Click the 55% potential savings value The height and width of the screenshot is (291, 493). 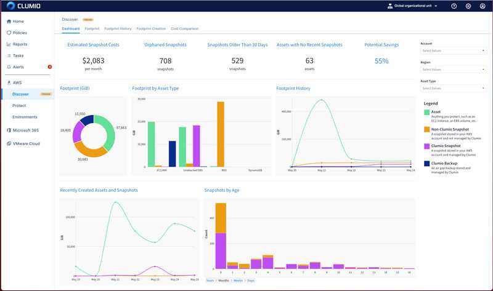(x=381, y=61)
